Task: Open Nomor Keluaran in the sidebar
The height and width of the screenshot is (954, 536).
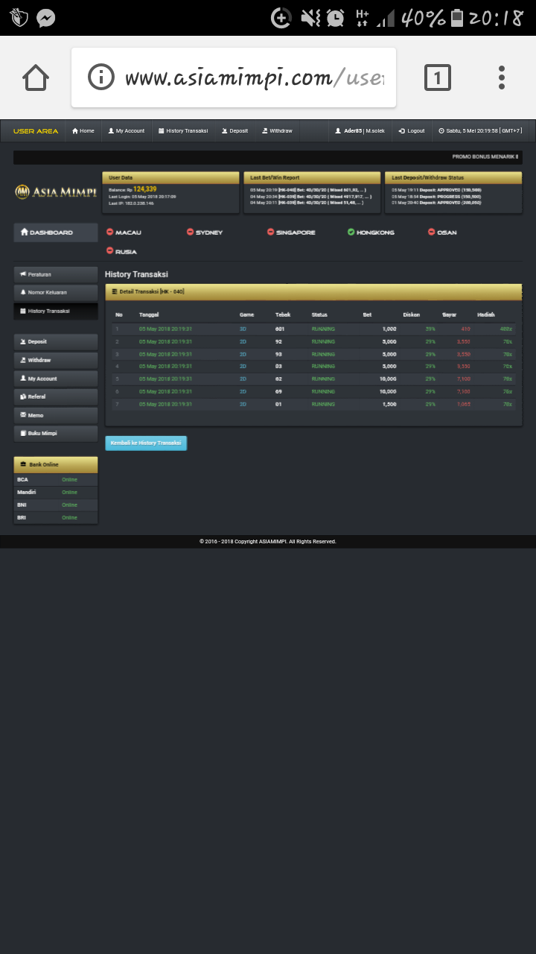Action: (x=56, y=292)
